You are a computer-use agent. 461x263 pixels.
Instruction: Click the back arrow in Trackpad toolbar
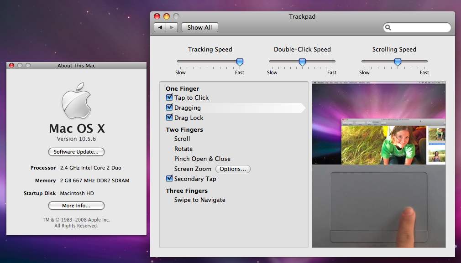160,28
